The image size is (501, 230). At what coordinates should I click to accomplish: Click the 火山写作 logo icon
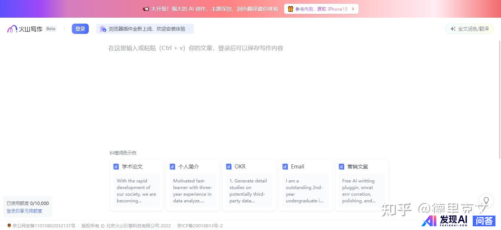[12, 29]
